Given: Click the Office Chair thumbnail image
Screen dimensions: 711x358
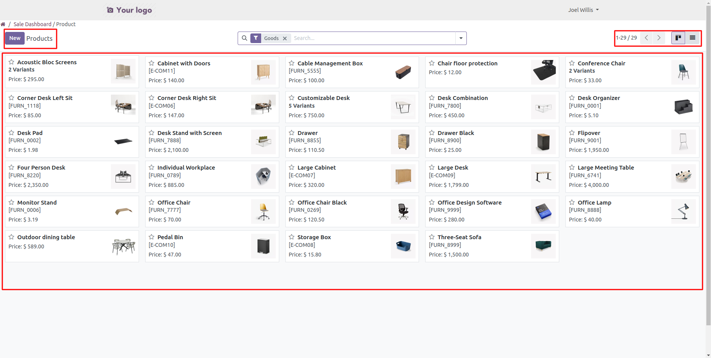Looking at the screenshot, I should pos(263,211).
